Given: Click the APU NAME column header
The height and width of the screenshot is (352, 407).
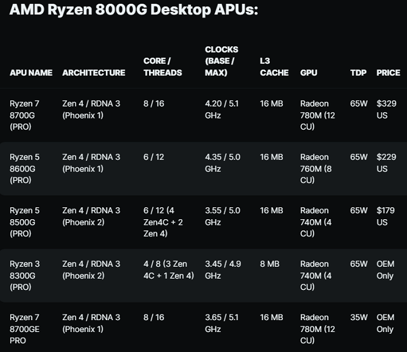Looking at the screenshot, I should point(31,73).
